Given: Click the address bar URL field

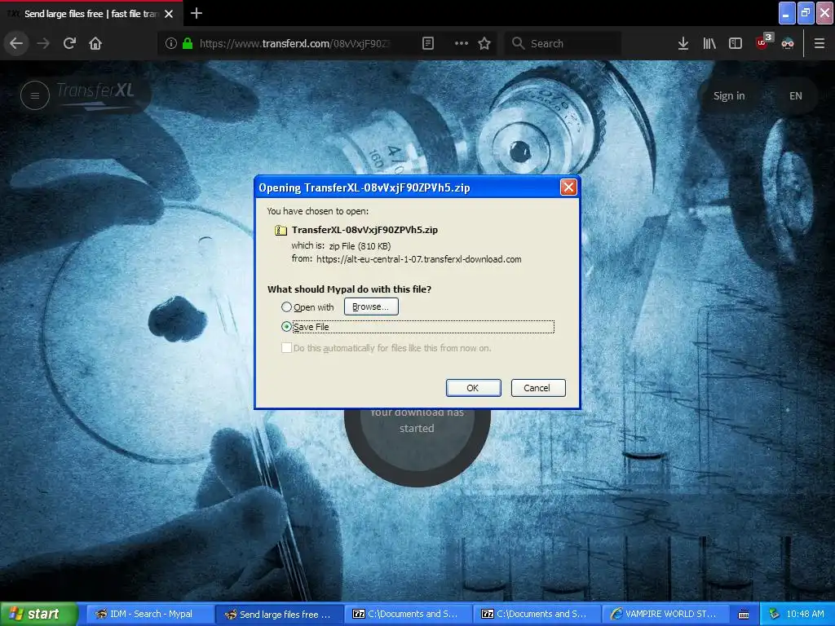Looking at the screenshot, I should click(x=295, y=44).
